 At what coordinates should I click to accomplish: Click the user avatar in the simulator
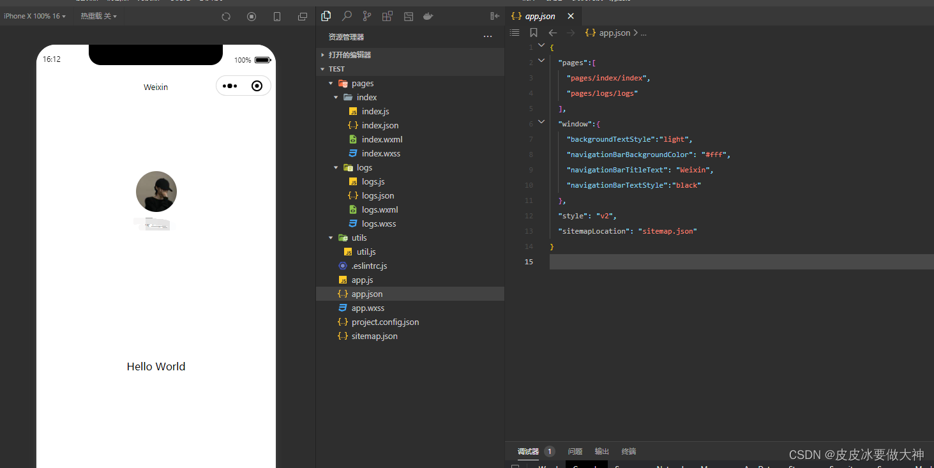156,192
